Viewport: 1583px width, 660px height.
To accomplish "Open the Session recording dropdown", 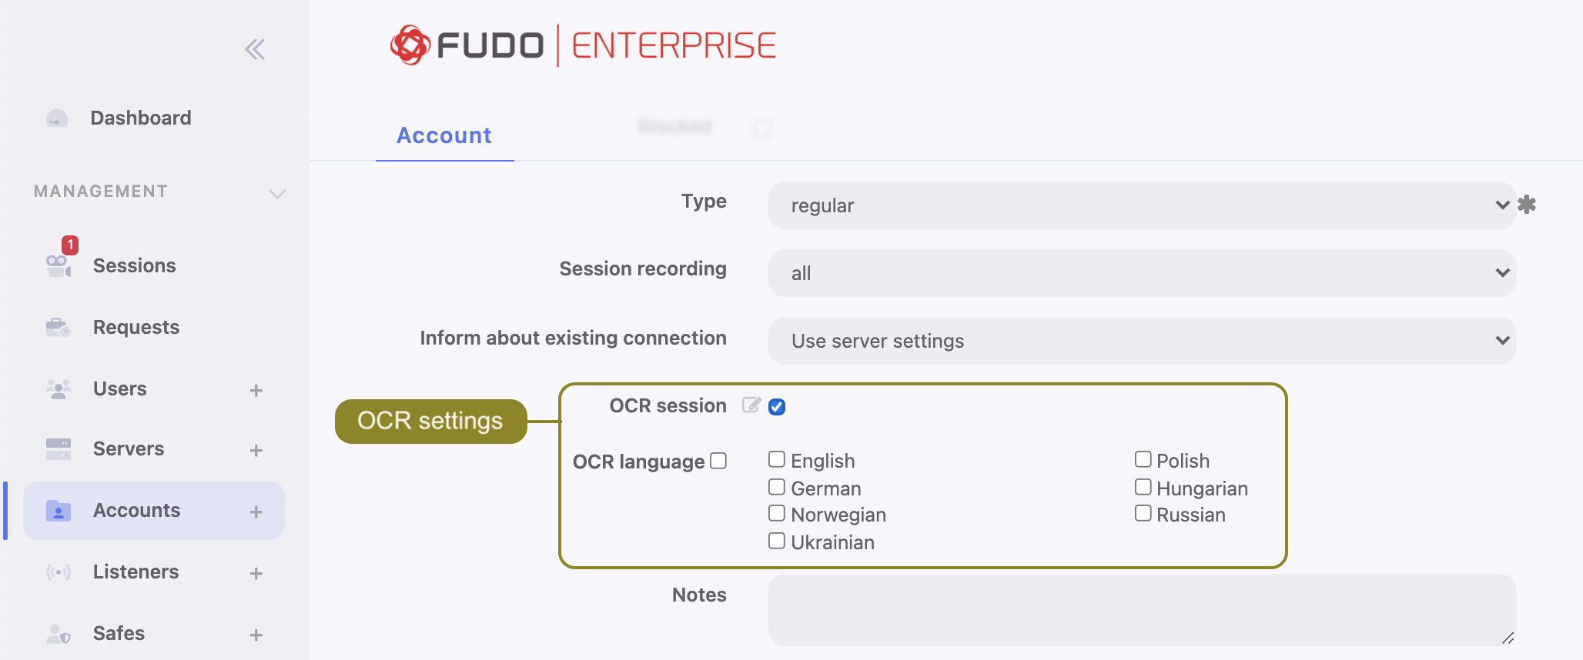I will point(1142,273).
